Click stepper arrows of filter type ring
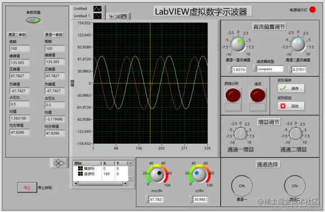This screenshot has height=212, width=325. pos(255,68)
